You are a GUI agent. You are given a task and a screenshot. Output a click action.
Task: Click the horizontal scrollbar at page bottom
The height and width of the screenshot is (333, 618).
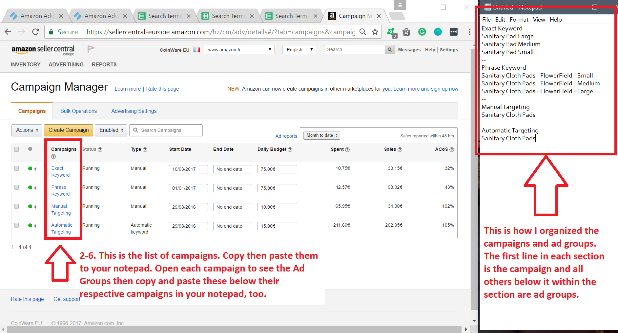(x=234, y=329)
